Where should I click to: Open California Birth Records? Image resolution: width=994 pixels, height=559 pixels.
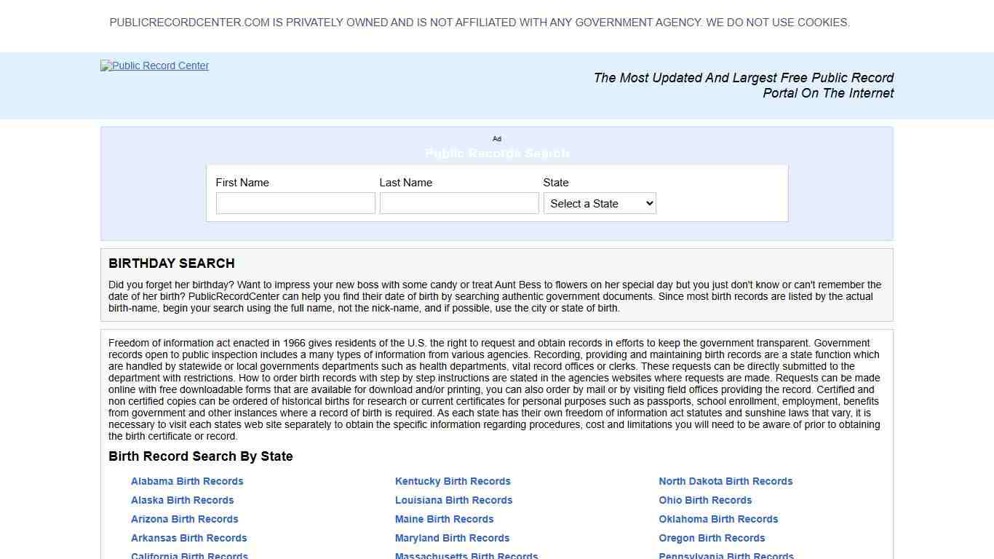coord(189,555)
